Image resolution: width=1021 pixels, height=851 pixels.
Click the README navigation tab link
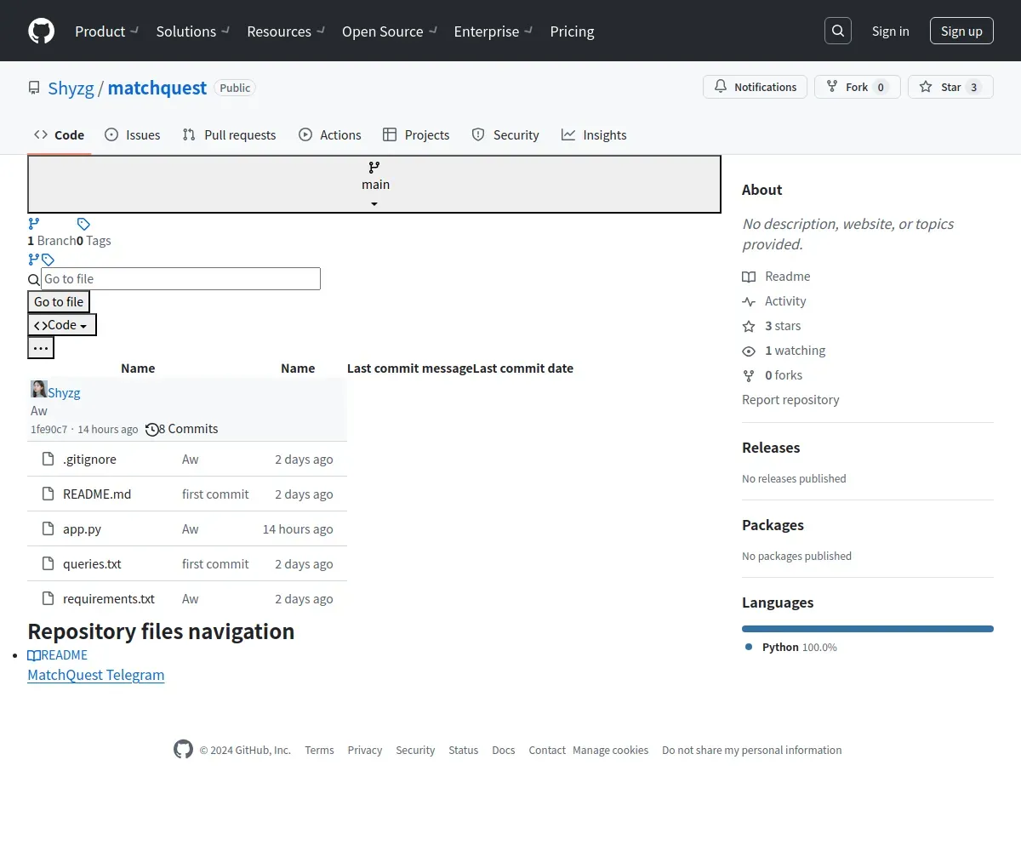pos(57,655)
